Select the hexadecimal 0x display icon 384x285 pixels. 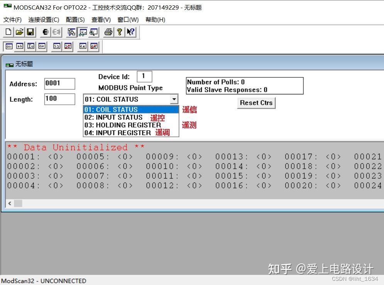pos(42,46)
